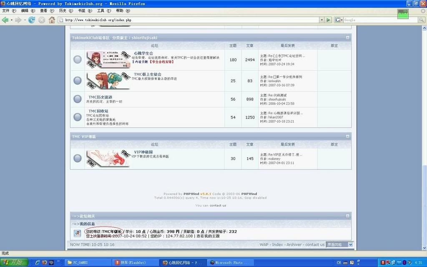Open the 文件 (F) menu
The width and height of the screenshot is (427, 267).
point(9,11)
